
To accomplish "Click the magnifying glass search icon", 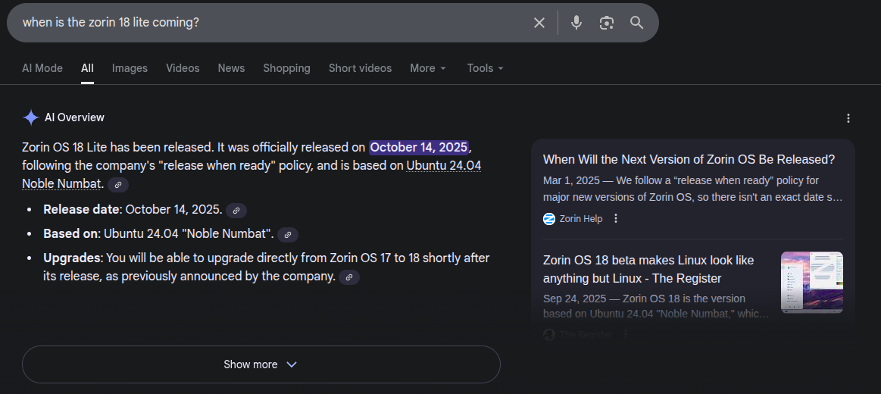I will click(x=636, y=23).
